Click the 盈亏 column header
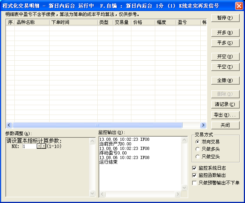245x203 pixels. tap(188, 22)
